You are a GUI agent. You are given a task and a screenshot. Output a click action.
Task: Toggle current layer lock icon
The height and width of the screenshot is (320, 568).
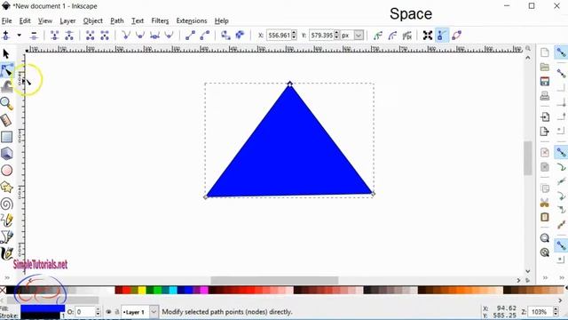point(117,312)
